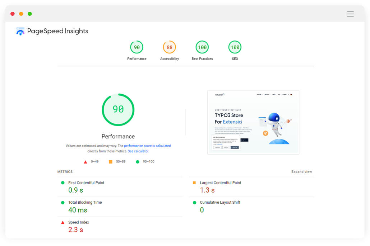
Task: Click the green dot beside Cumulative Layout Shift
Action: click(x=194, y=202)
